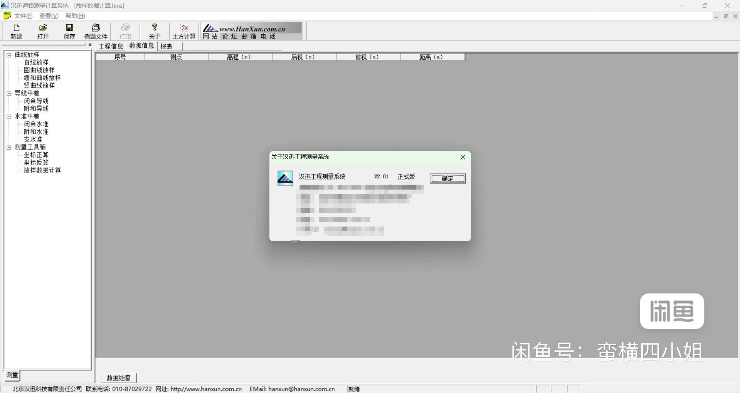This screenshot has width=740, height=393.
Task: Switch to the 工程信息 tab
Action: (x=111, y=46)
